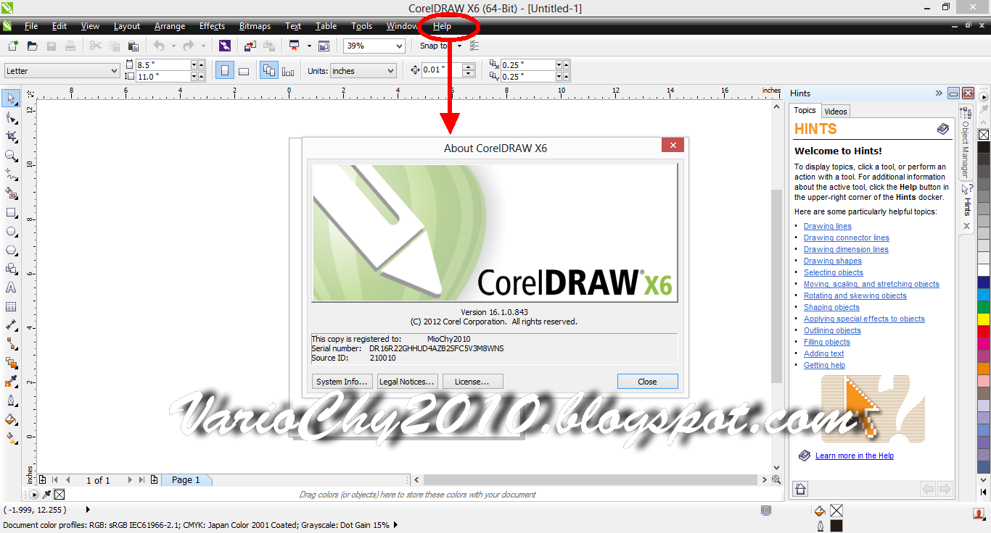991x533 pixels.
Task: Open the Drawing lines hint link
Action: click(828, 226)
